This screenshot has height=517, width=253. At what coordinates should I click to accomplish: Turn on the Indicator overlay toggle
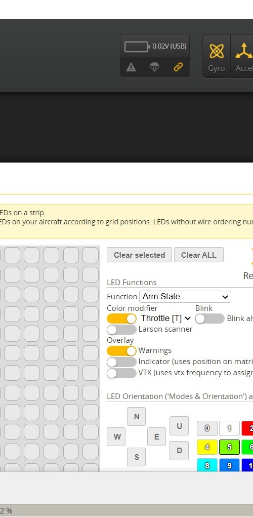(121, 362)
